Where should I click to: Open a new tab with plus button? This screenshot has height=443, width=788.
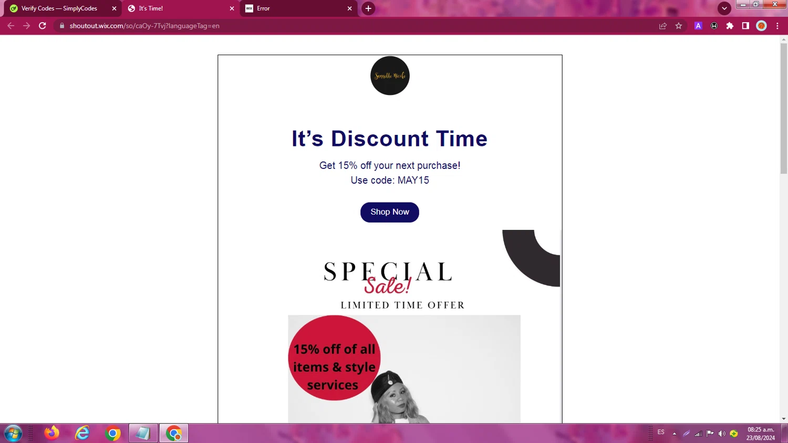(x=368, y=8)
